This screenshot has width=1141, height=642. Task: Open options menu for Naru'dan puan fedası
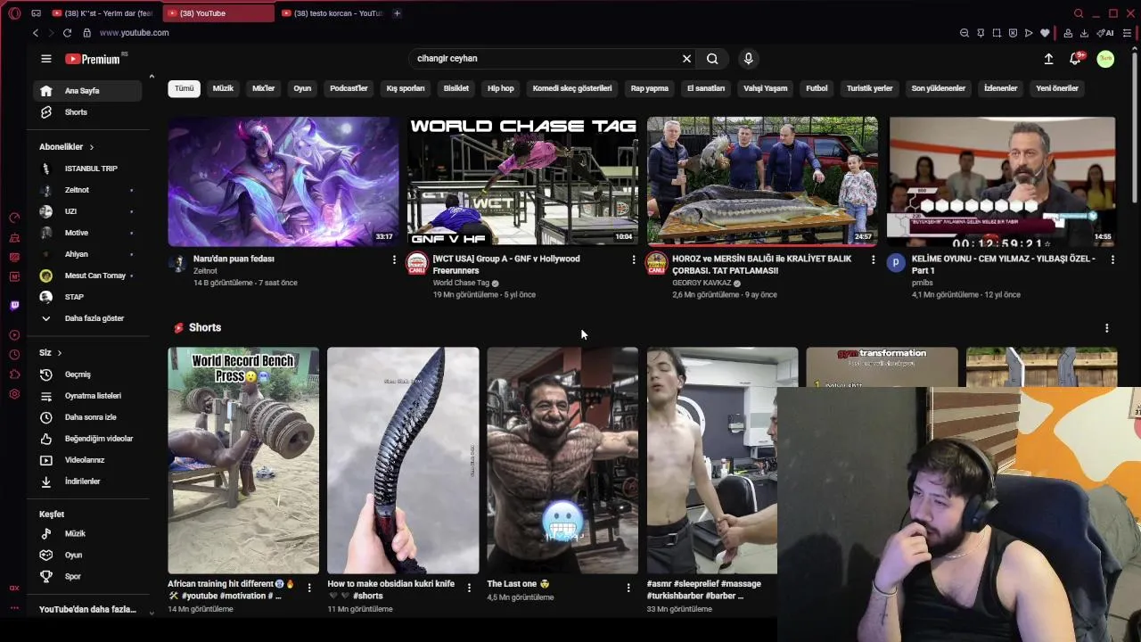click(x=394, y=259)
